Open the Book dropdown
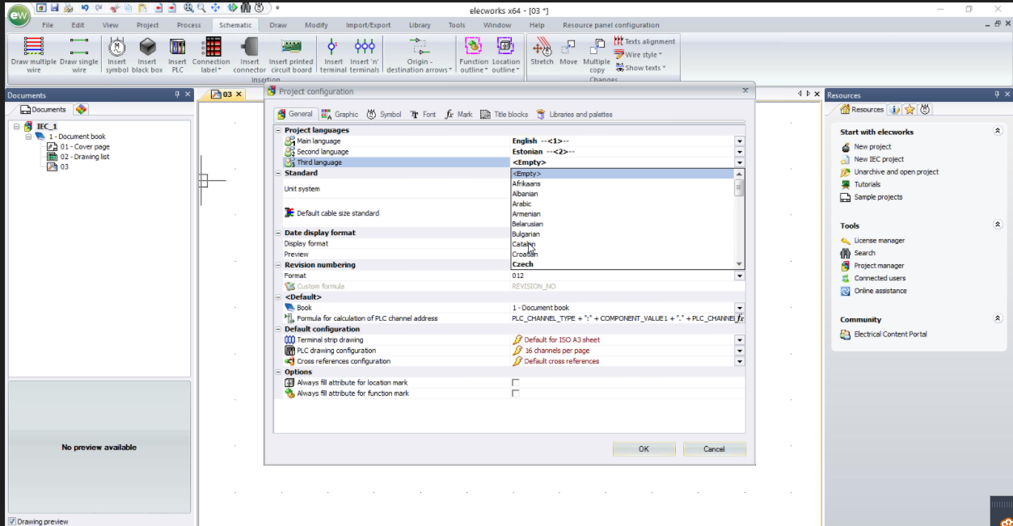 coord(740,308)
